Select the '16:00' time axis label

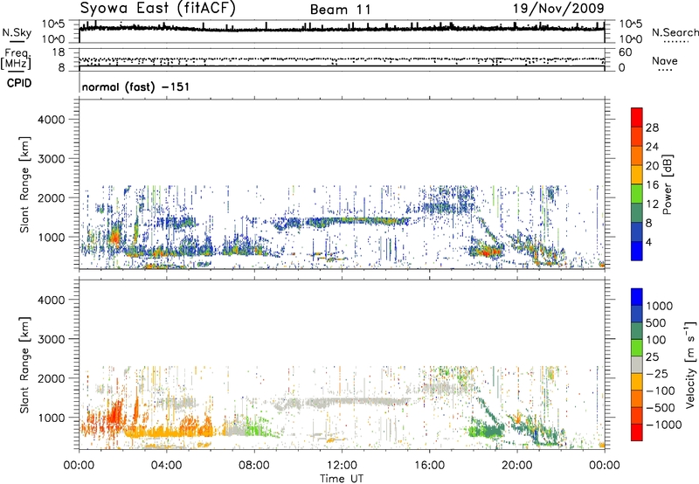tap(429, 465)
